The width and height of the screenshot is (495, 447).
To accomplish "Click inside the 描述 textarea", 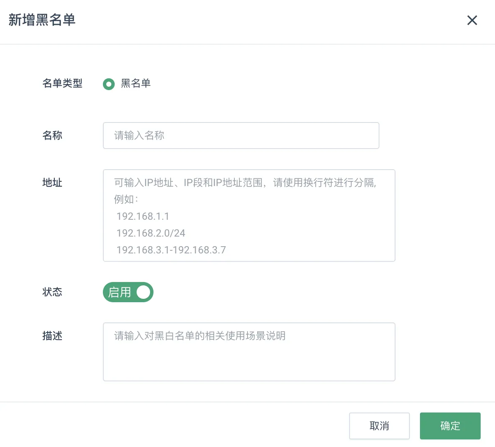I will tap(249, 352).
